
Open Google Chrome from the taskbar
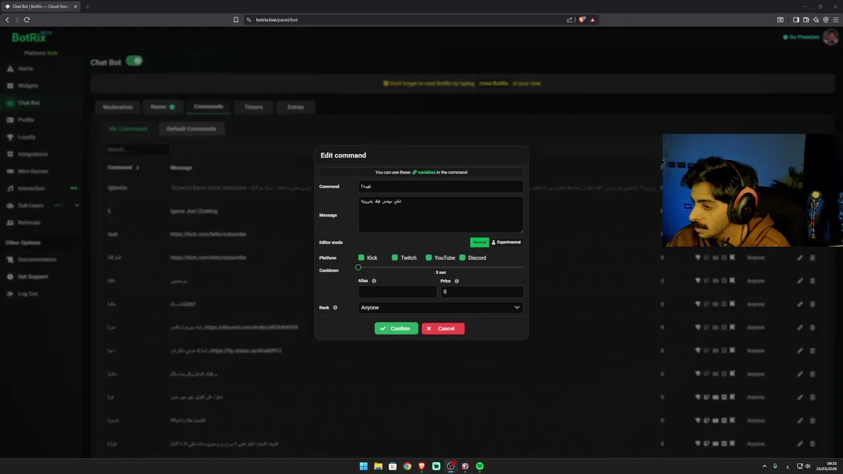[x=407, y=466]
